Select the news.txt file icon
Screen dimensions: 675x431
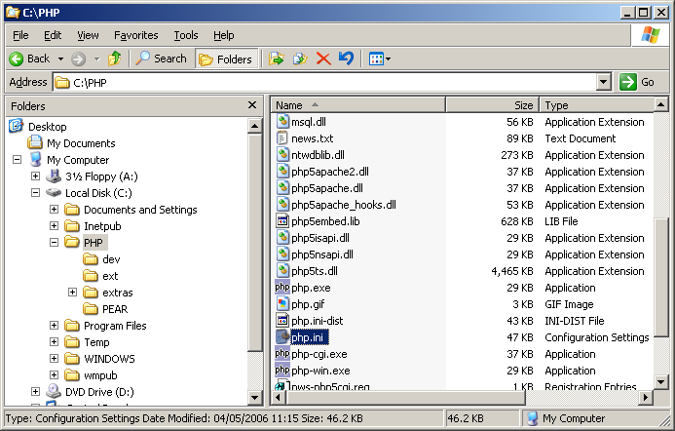coord(282,138)
